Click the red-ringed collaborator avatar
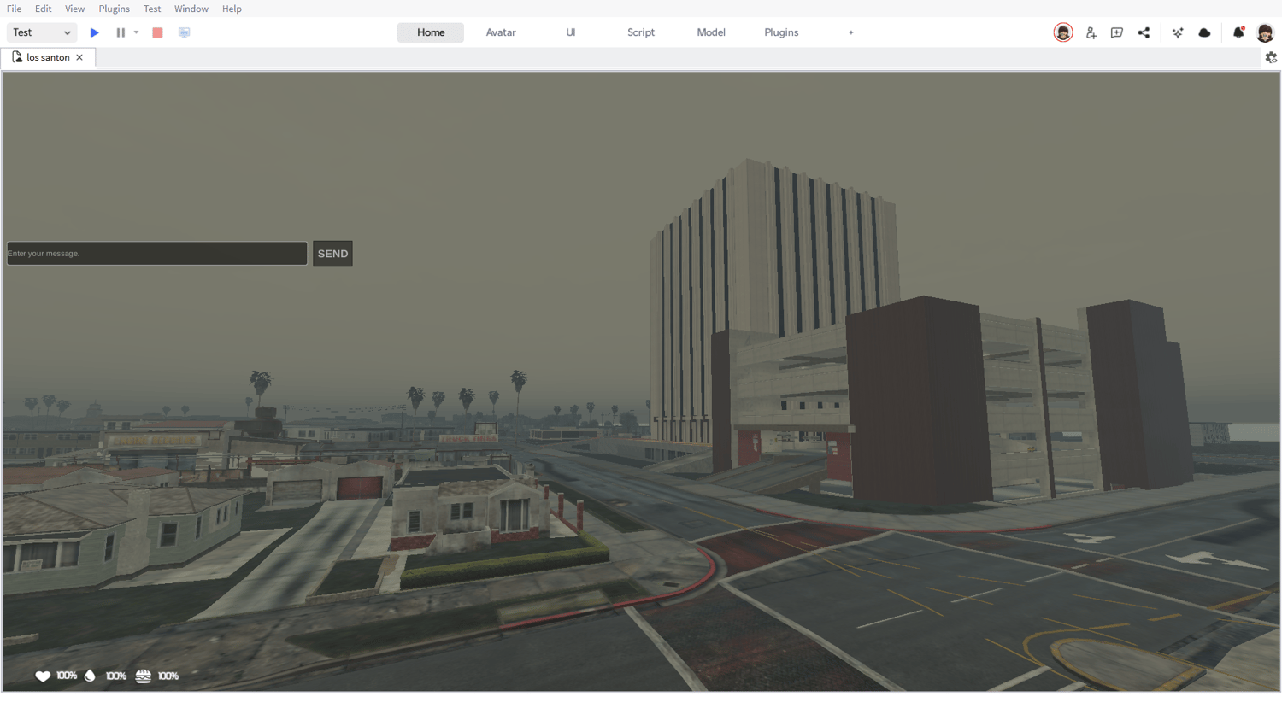The width and height of the screenshot is (1282, 720). (x=1063, y=32)
